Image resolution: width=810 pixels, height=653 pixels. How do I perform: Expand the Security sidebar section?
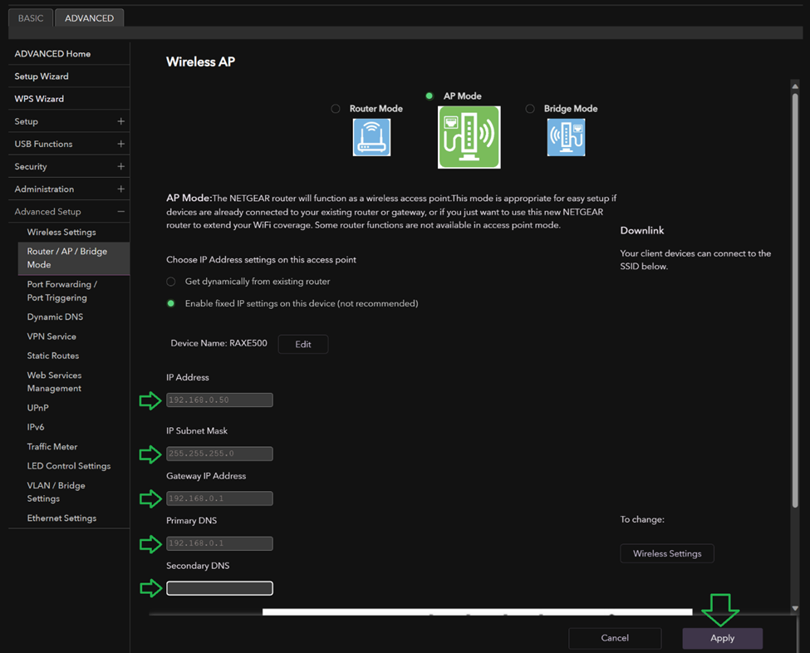(120, 166)
